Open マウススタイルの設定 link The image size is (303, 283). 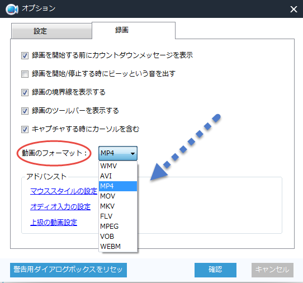click(x=64, y=191)
